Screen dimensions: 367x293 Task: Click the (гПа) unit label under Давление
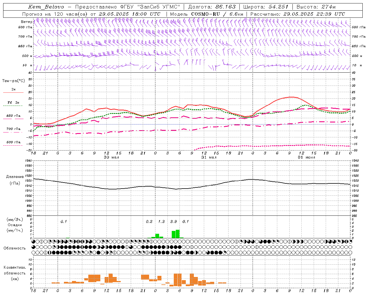(15, 183)
